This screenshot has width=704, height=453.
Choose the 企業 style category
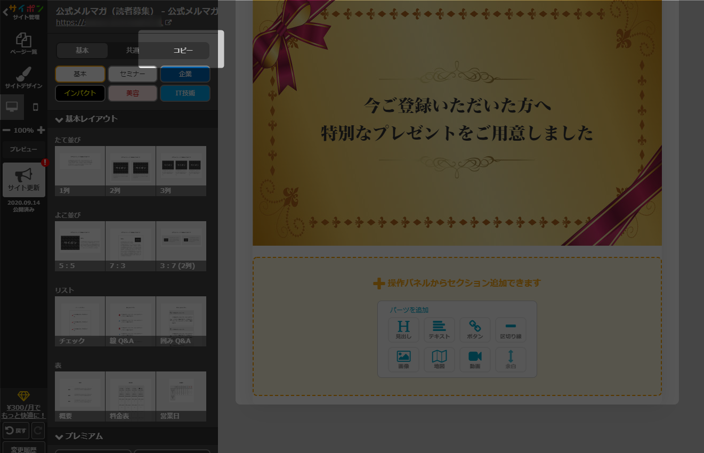pyautogui.click(x=185, y=74)
